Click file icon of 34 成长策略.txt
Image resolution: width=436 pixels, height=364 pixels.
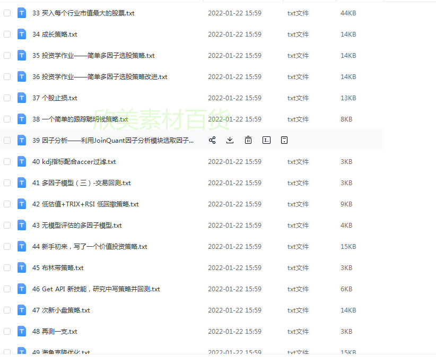point(22,34)
